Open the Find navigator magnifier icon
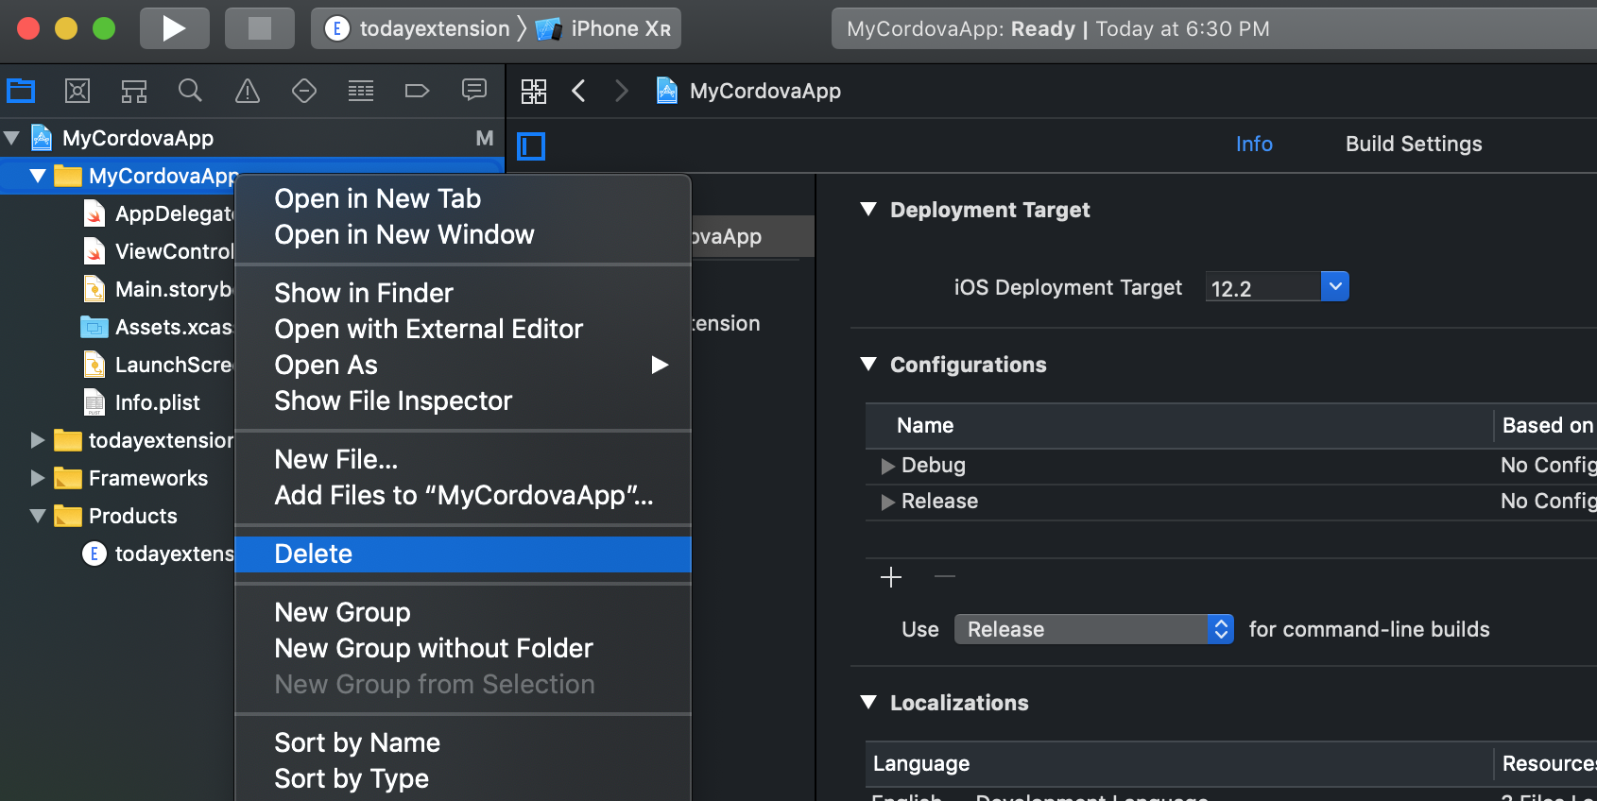Screen dimensions: 1597x801 (x=190, y=91)
